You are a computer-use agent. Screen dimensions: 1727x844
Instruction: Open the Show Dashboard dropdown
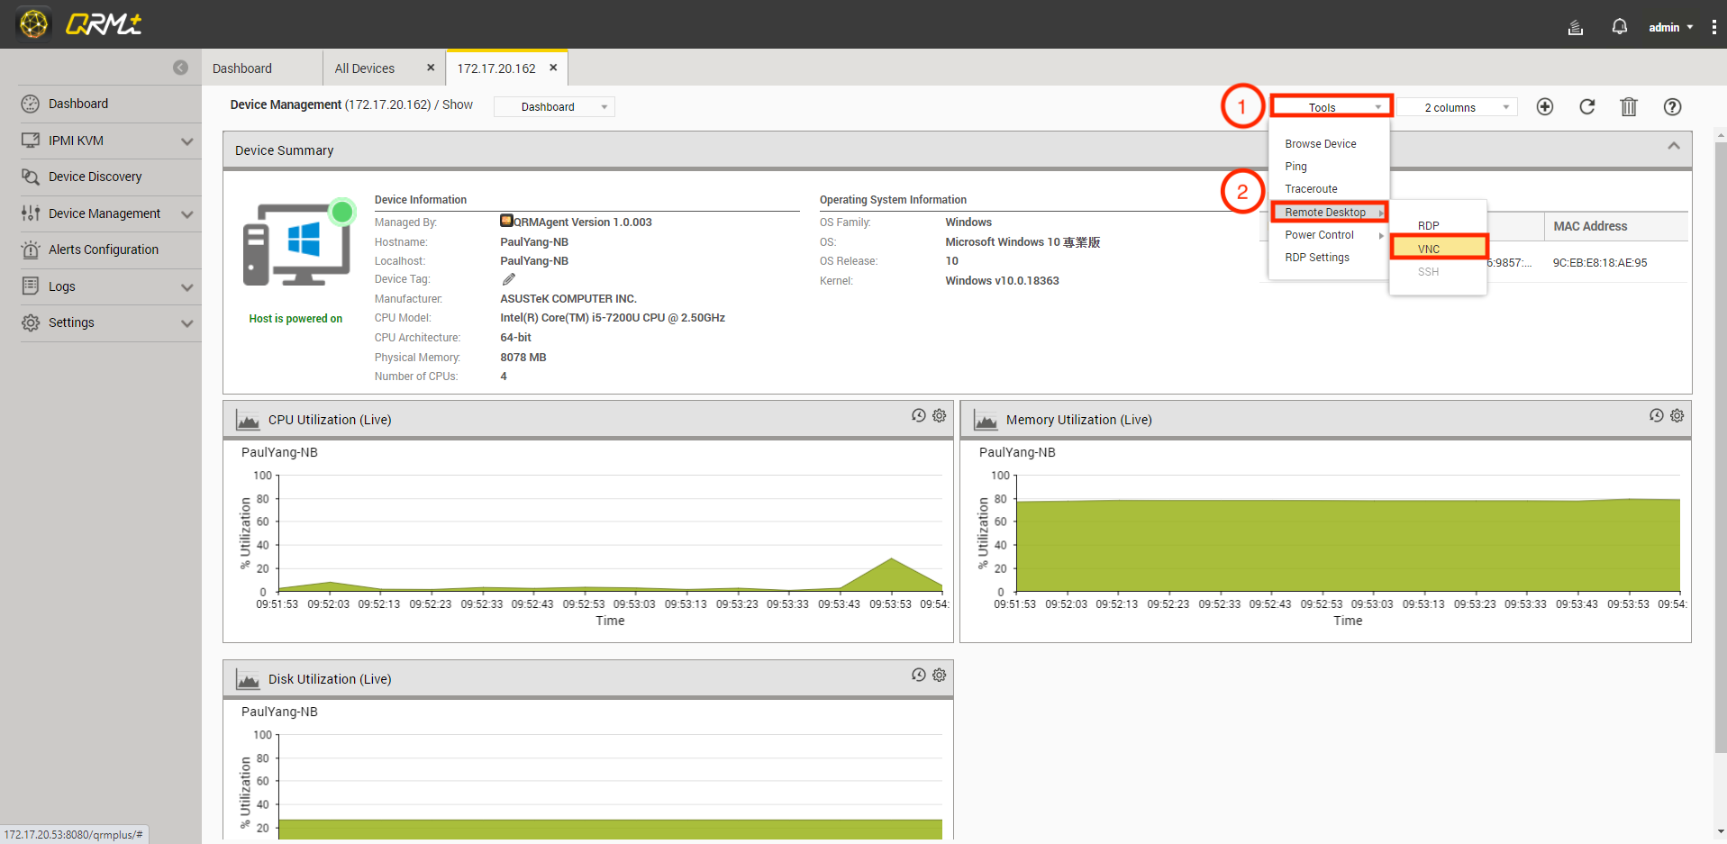coord(554,107)
